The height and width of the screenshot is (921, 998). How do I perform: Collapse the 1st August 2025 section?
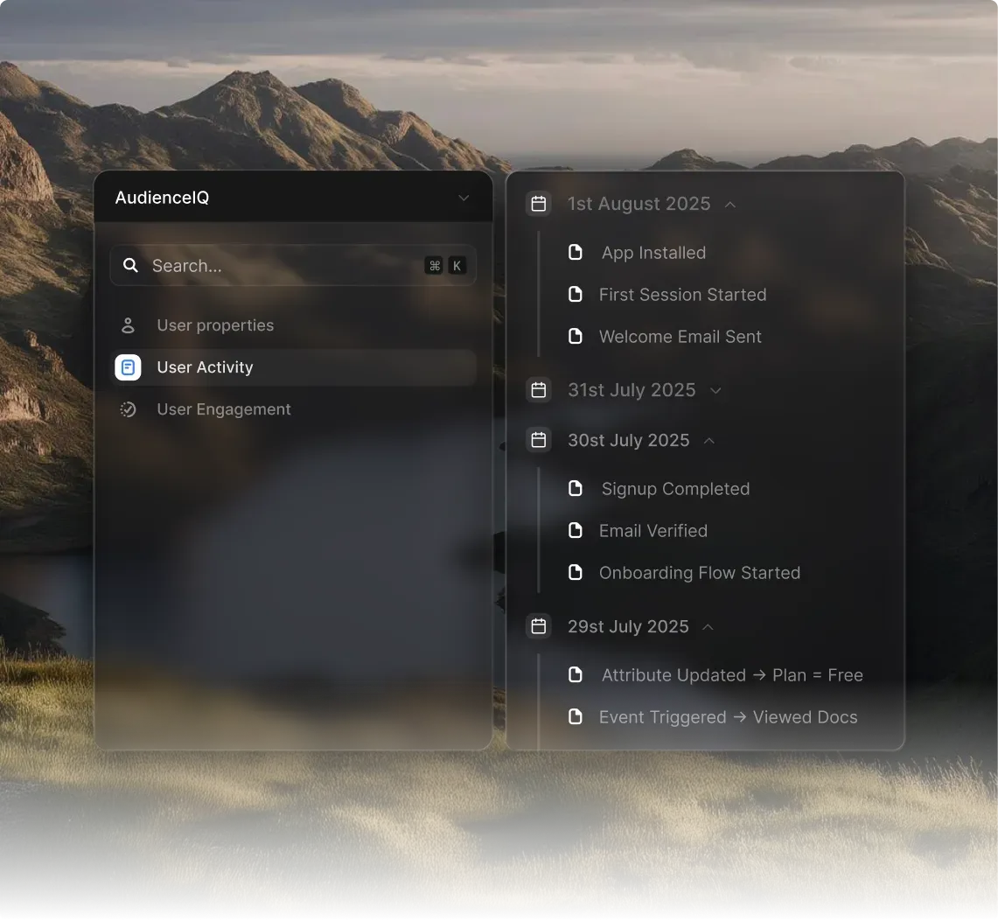[x=730, y=205]
